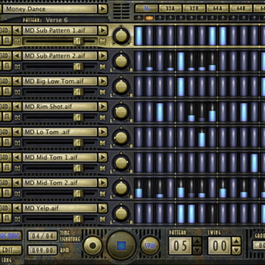This screenshot has width=265, height=265.
Task: Click the 04/04 time signature field
Action: pyautogui.click(x=42, y=236)
